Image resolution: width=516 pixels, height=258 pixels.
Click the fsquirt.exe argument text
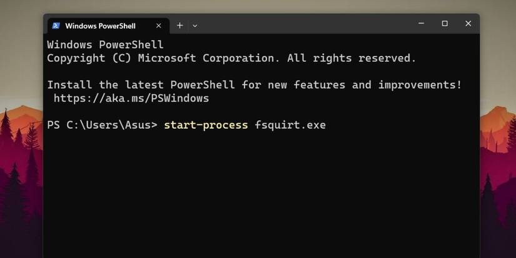pos(290,125)
